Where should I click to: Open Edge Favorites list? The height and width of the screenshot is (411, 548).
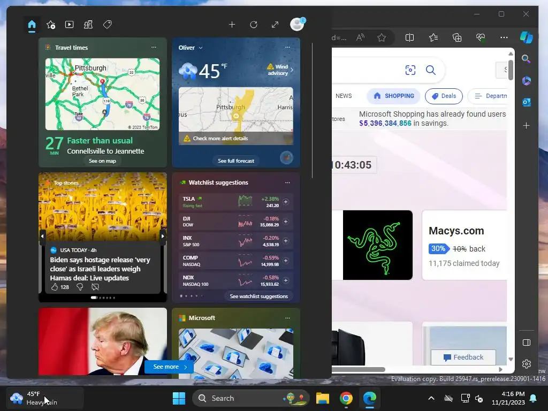pyautogui.click(x=433, y=37)
